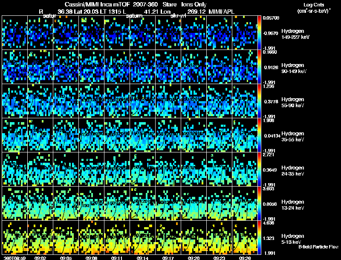Click the '2.721' scale value
Viewport: 341px width, 260px height.
[269, 155]
